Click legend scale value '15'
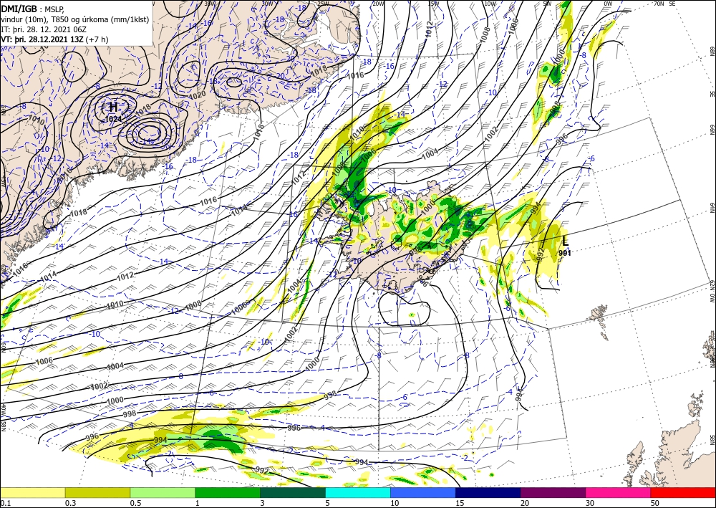This screenshot has height=508, width=716. click(460, 503)
